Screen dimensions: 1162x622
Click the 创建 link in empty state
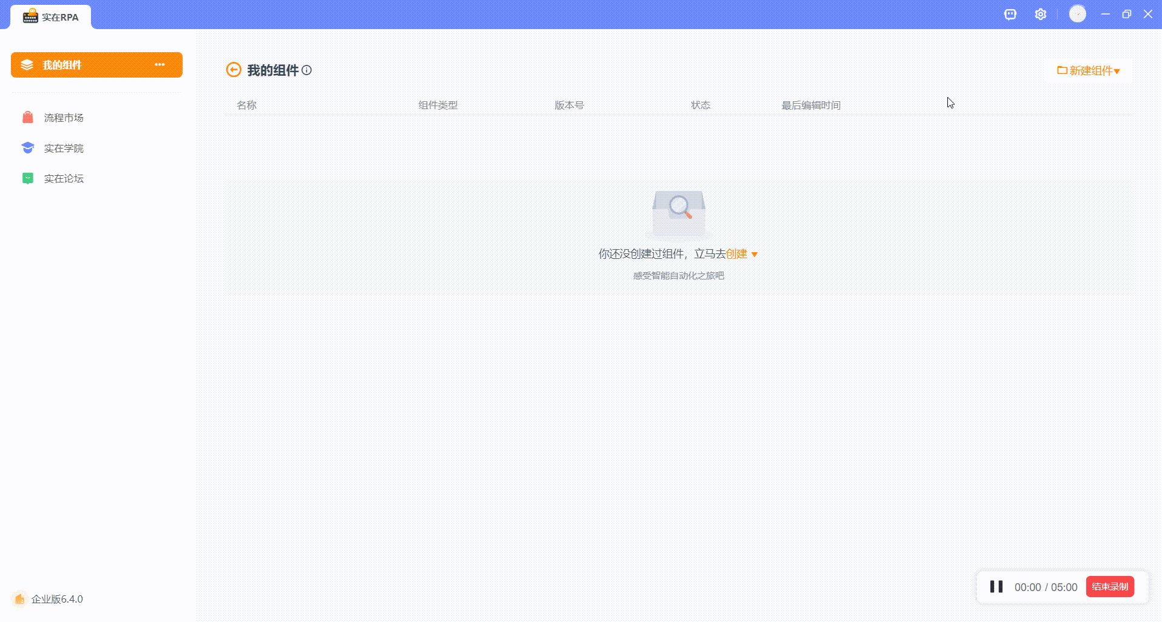coord(736,254)
